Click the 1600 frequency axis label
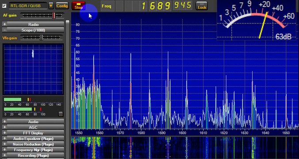The height and width of the screenshot is (159, 299). [182, 133]
